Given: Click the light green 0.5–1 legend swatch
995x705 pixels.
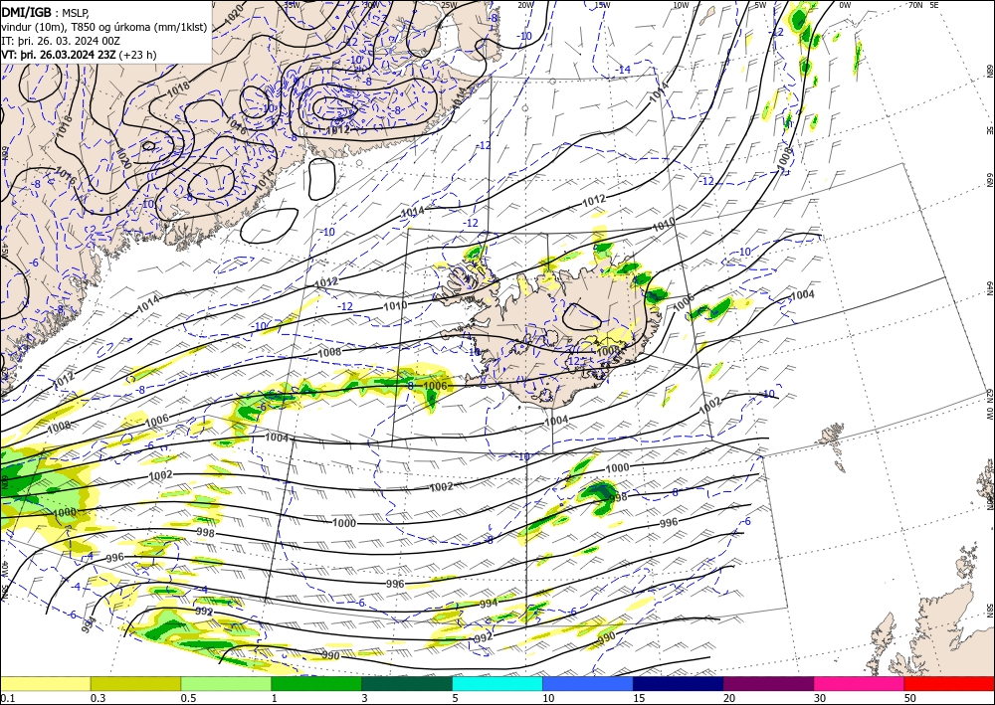Looking at the screenshot, I should pyautogui.click(x=226, y=683).
